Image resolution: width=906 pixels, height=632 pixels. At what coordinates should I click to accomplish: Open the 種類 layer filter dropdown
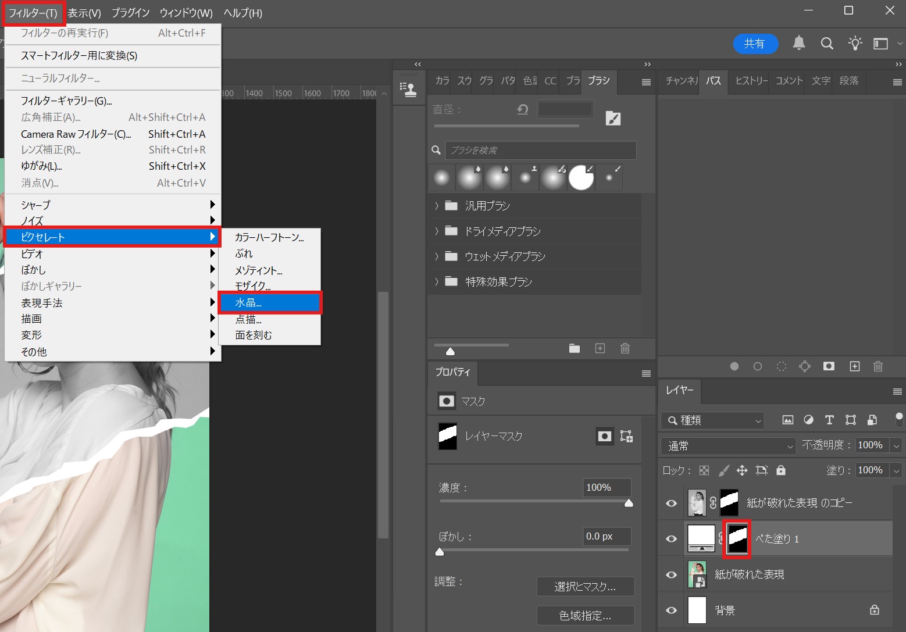pos(713,420)
